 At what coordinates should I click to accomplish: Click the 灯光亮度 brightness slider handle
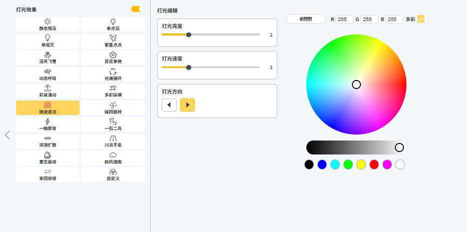click(189, 34)
